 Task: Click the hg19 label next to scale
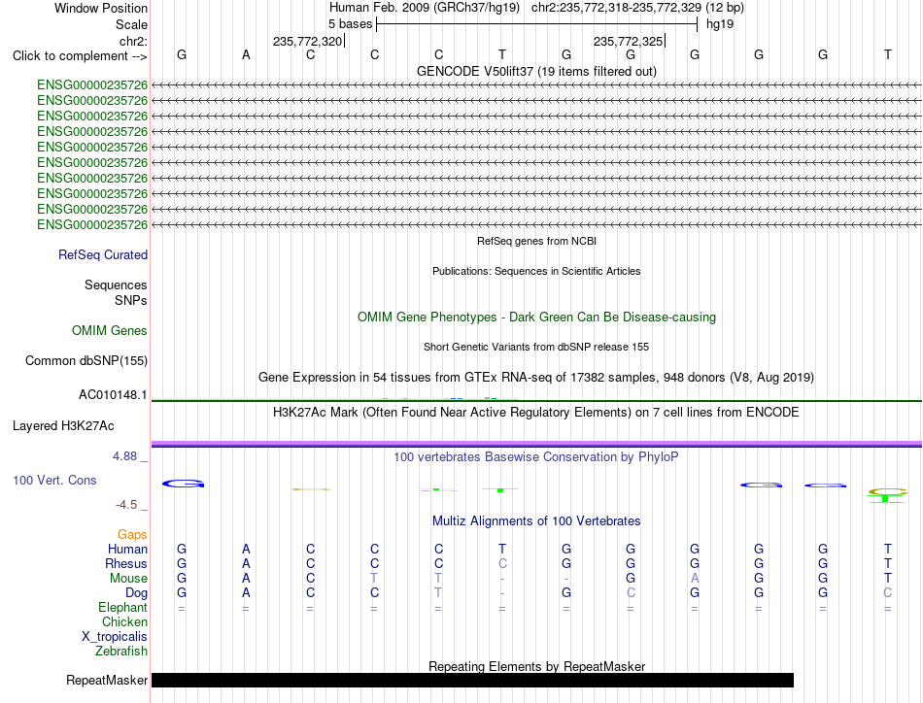720,24
